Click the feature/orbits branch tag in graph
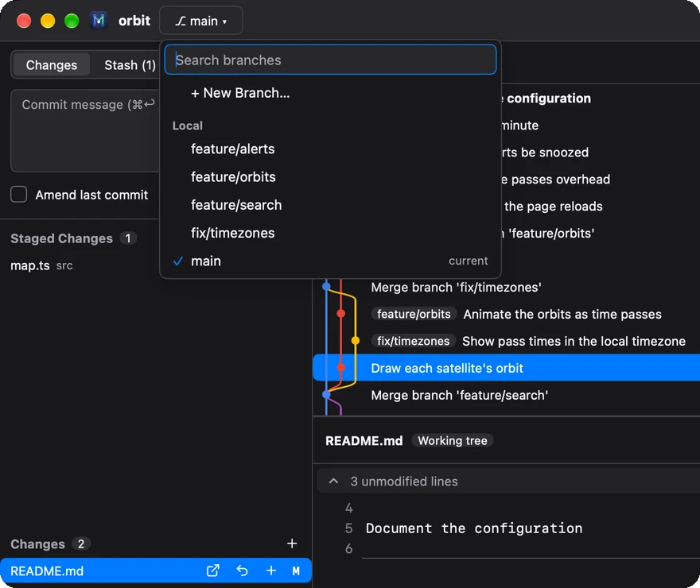Viewport: 700px width, 588px height. pos(414,315)
